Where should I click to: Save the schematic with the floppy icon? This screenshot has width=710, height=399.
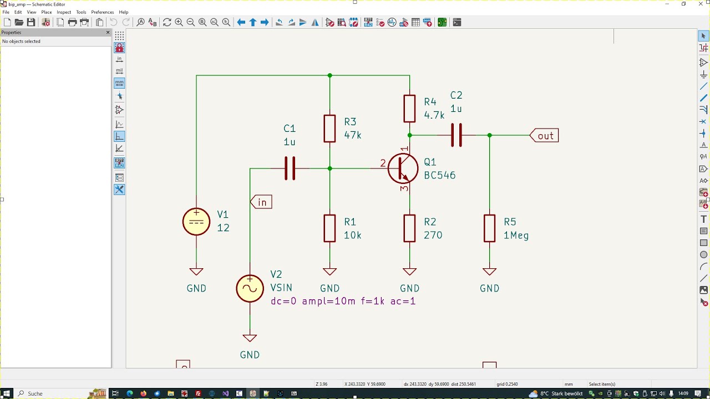point(31,22)
